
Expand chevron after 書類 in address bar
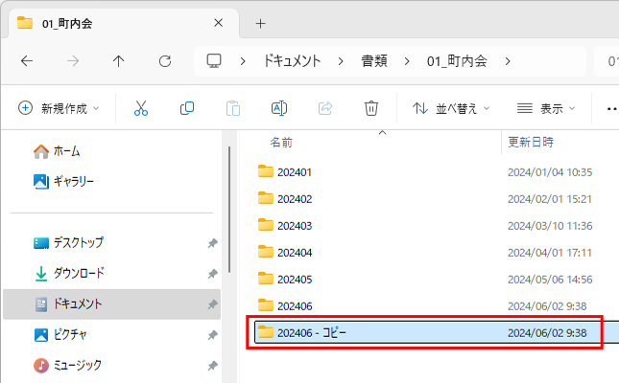coord(407,61)
